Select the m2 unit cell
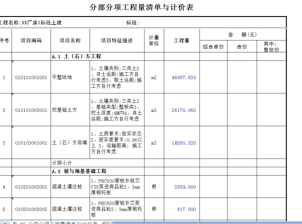Viewport: 302px width, 224px height. [x=154, y=78]
